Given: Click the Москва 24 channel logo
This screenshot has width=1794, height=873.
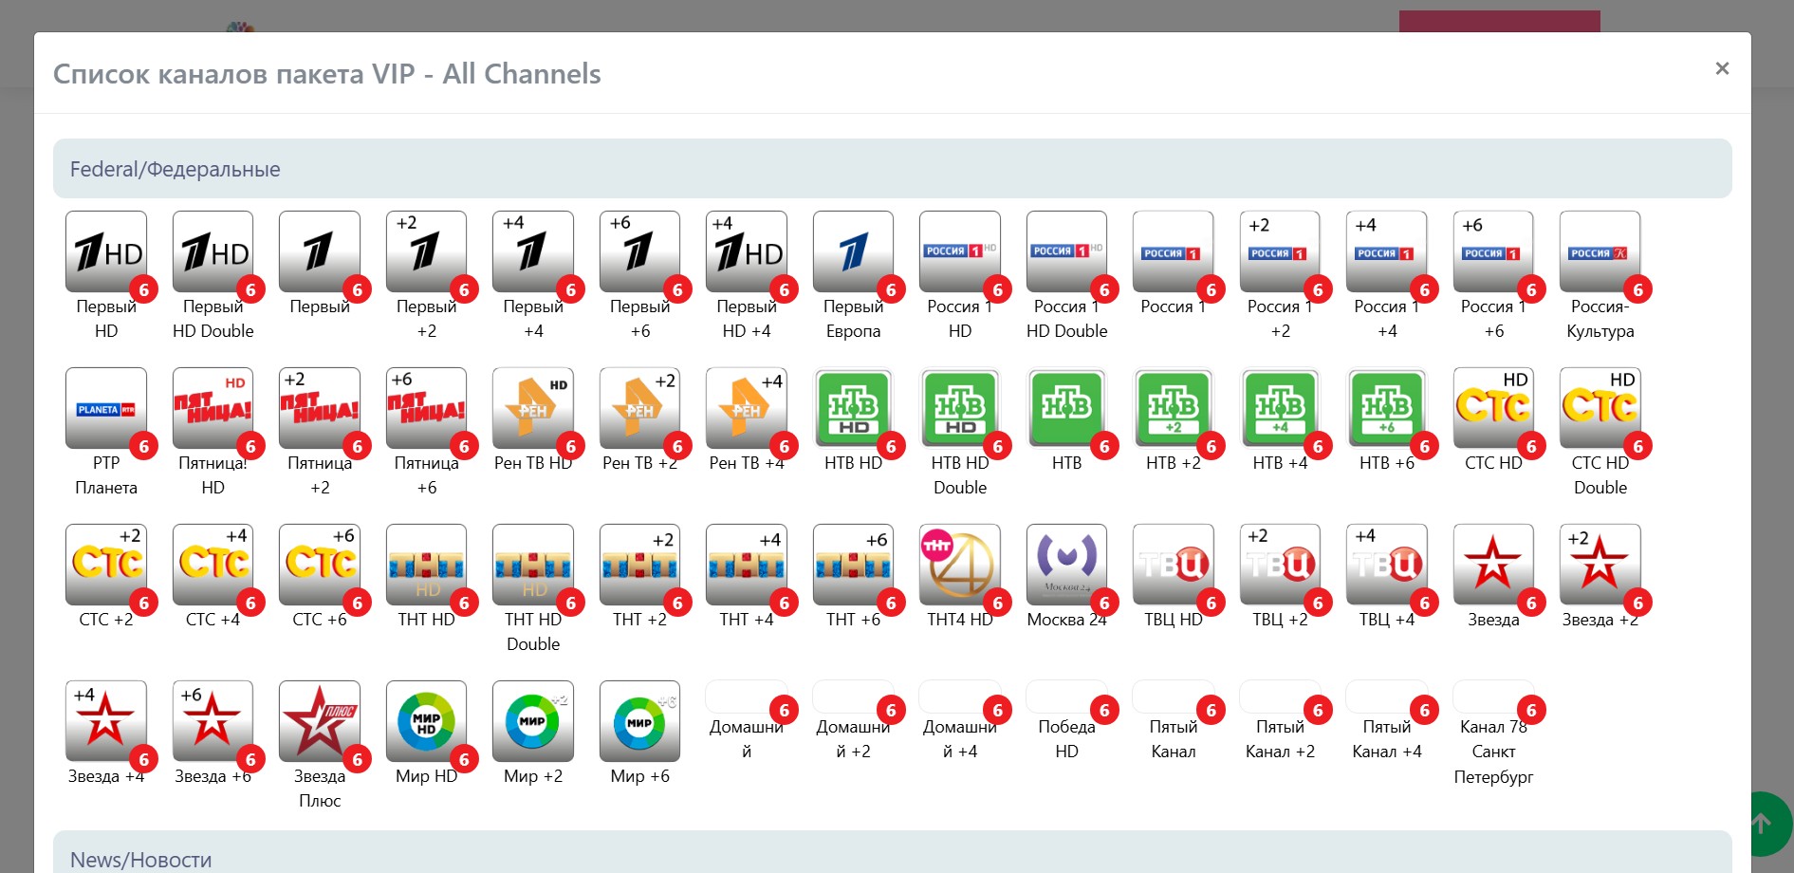Looking at the screenshot, I should (1066, 565).
